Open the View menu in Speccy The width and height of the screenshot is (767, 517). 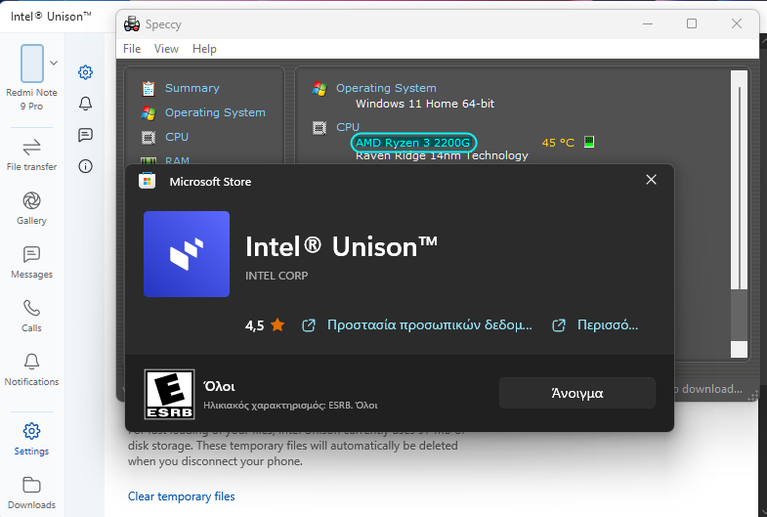166,49
